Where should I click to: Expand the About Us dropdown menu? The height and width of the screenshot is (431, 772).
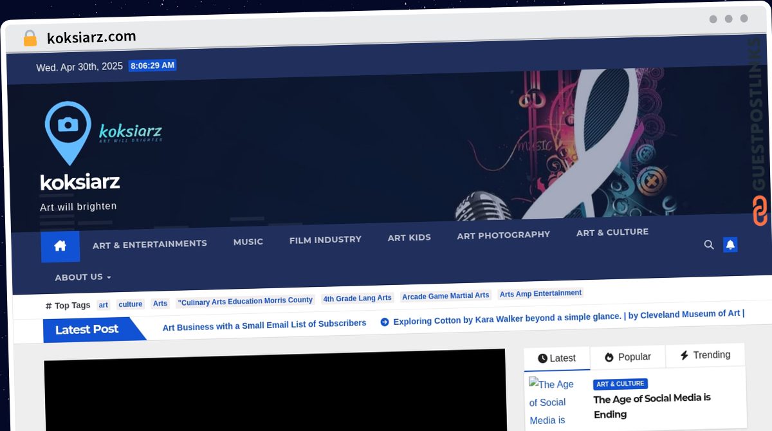[82, 277]
